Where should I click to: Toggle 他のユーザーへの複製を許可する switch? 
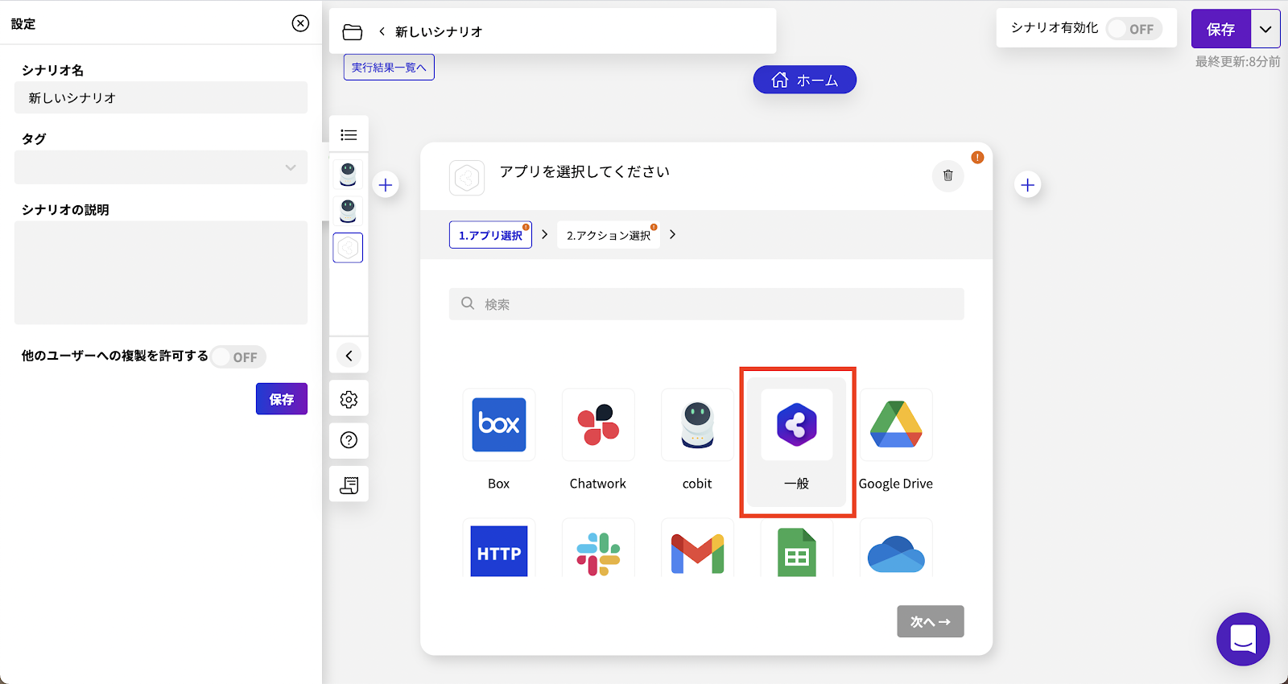pos(238,356)
